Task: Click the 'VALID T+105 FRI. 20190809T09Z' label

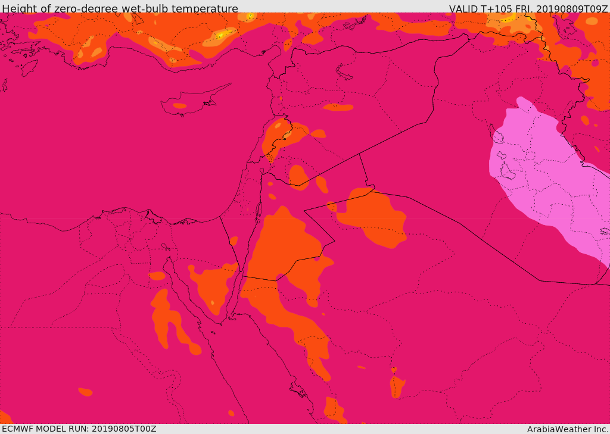Action: (528, 8)
